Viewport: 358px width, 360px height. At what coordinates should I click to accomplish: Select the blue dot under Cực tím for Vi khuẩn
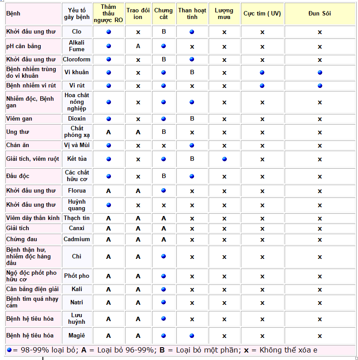point(262,72)
